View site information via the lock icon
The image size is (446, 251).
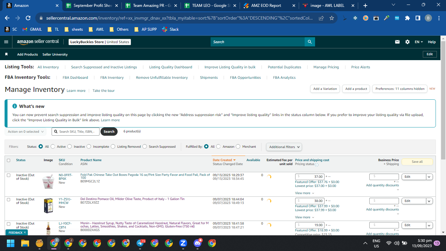41,18
